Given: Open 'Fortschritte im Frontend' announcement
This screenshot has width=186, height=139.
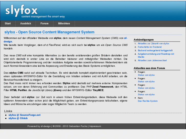Looking at the screenshot, I should coord(150,47).
